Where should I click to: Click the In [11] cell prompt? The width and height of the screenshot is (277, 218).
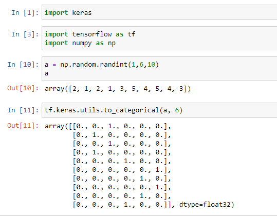tap(23, 110)
